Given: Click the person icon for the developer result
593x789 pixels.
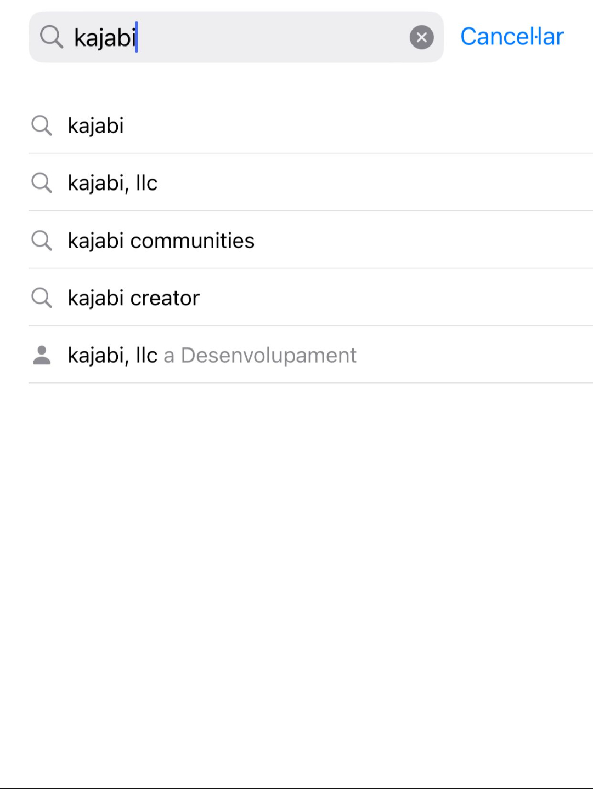Looking at the screenshot, I should point(42,355).
